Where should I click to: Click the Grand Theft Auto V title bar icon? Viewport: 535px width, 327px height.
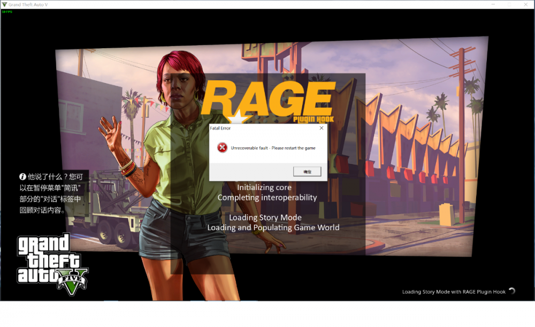pos(5,4)
